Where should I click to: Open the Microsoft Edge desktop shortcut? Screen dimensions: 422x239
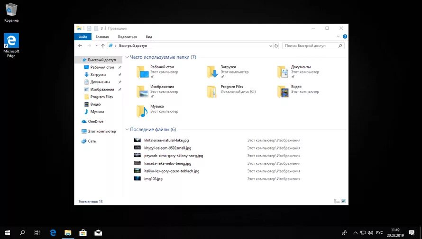click(11, 45)
